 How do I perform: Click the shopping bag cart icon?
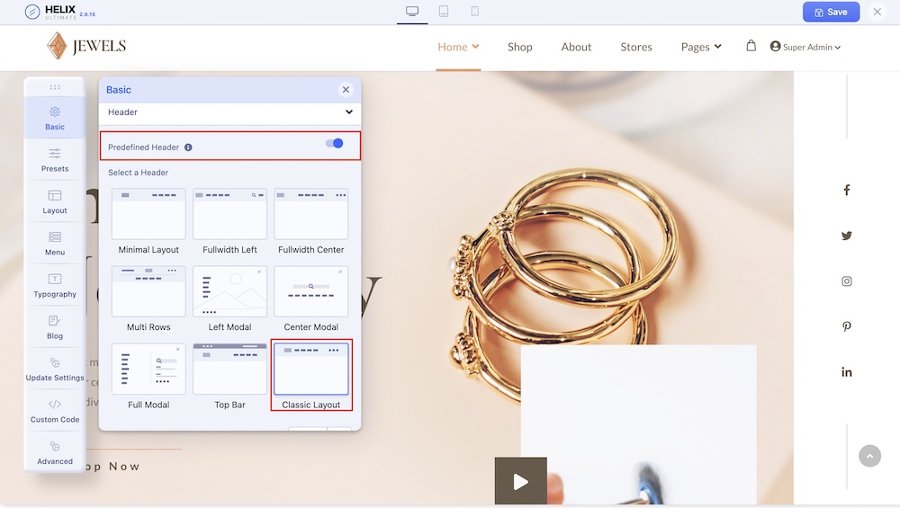[x=751, y=46]
